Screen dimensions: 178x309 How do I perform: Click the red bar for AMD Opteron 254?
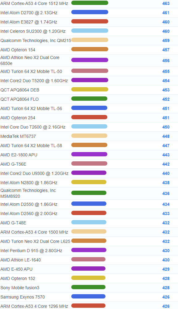[x=89, y=117]
